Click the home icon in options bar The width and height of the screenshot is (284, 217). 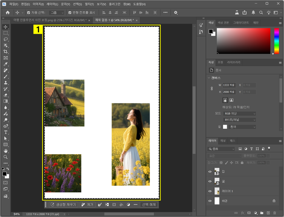click(8, 12)
